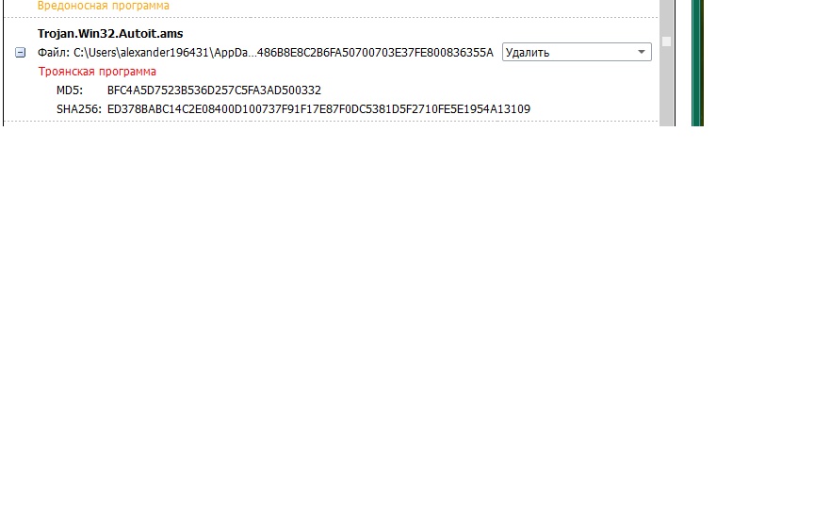Click the red Троянская программа label
The height and width of the screenshot is (509, 814).
pyautogui.click(x=97, y=72)
